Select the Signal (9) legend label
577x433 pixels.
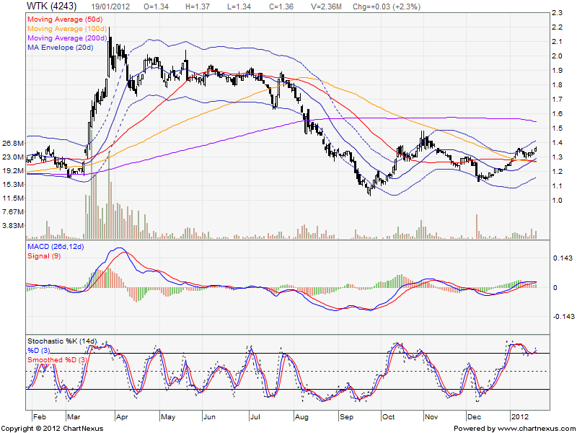44,259
